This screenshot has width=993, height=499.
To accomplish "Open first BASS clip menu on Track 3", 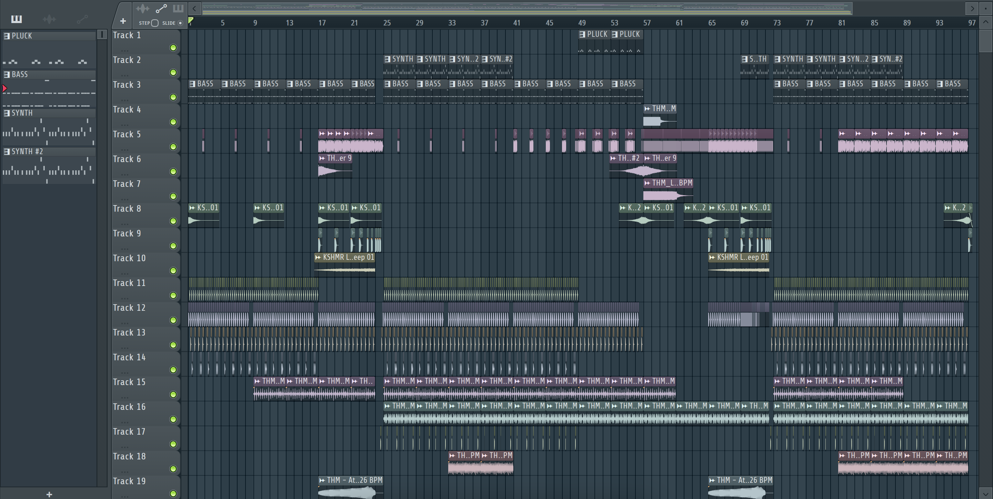I will click(192, 84).
